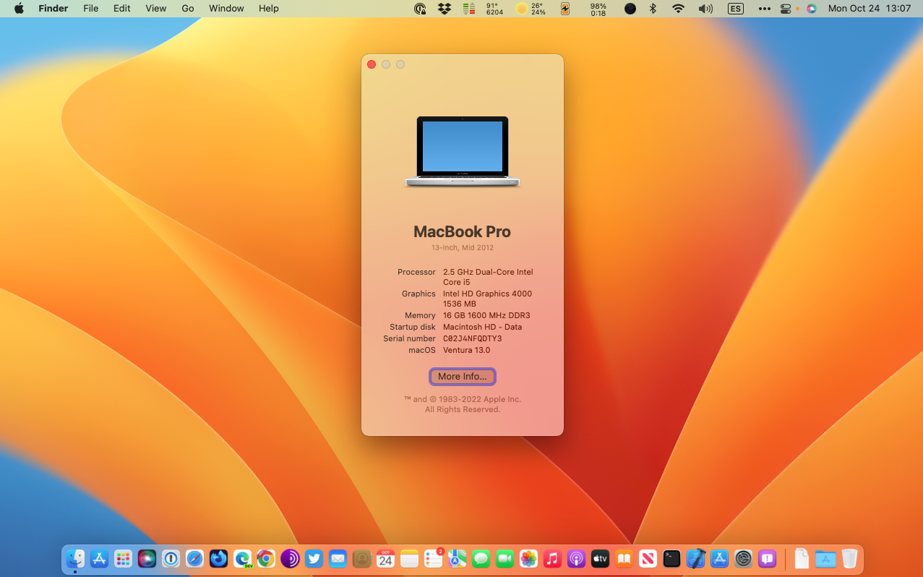Open the ES input source menu
Viewport: 923px width, 577px height.
point(735,9)
